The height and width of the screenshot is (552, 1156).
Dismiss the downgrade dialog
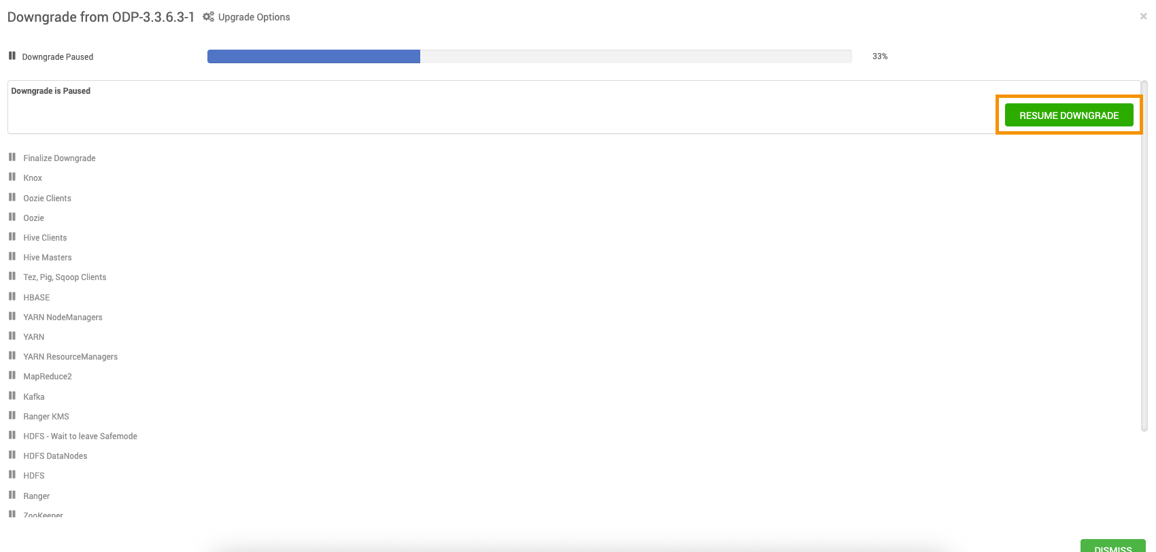pos(1112,546)
